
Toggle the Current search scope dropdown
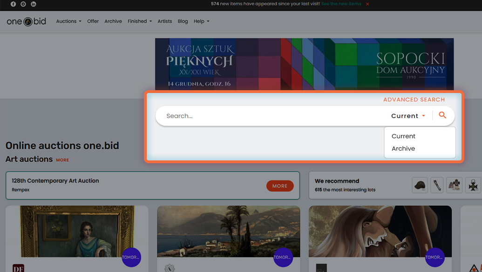pyautogui.click(x=408, y=116)
